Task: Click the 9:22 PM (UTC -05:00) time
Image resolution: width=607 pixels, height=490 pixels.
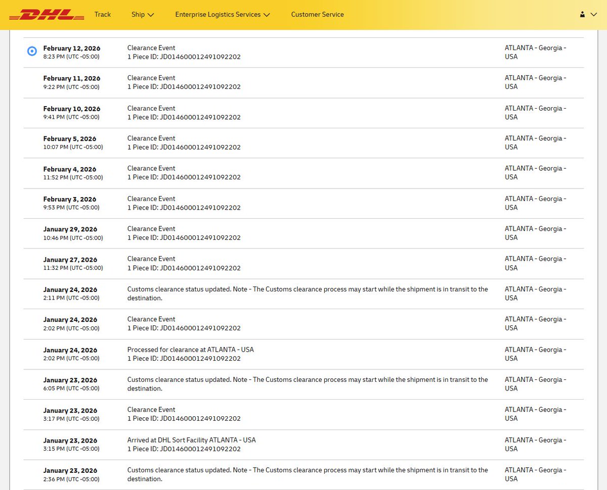Action: point(71,87)
